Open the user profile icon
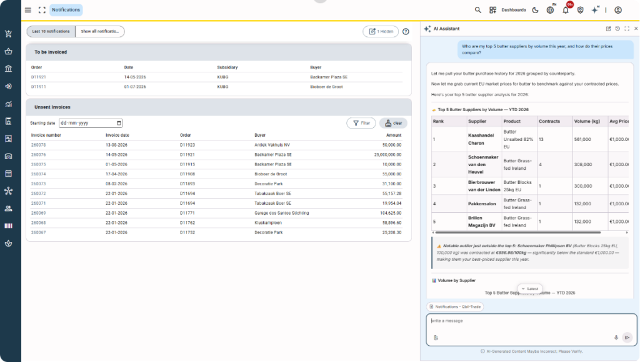640x362 pixels. click(618, 10)
